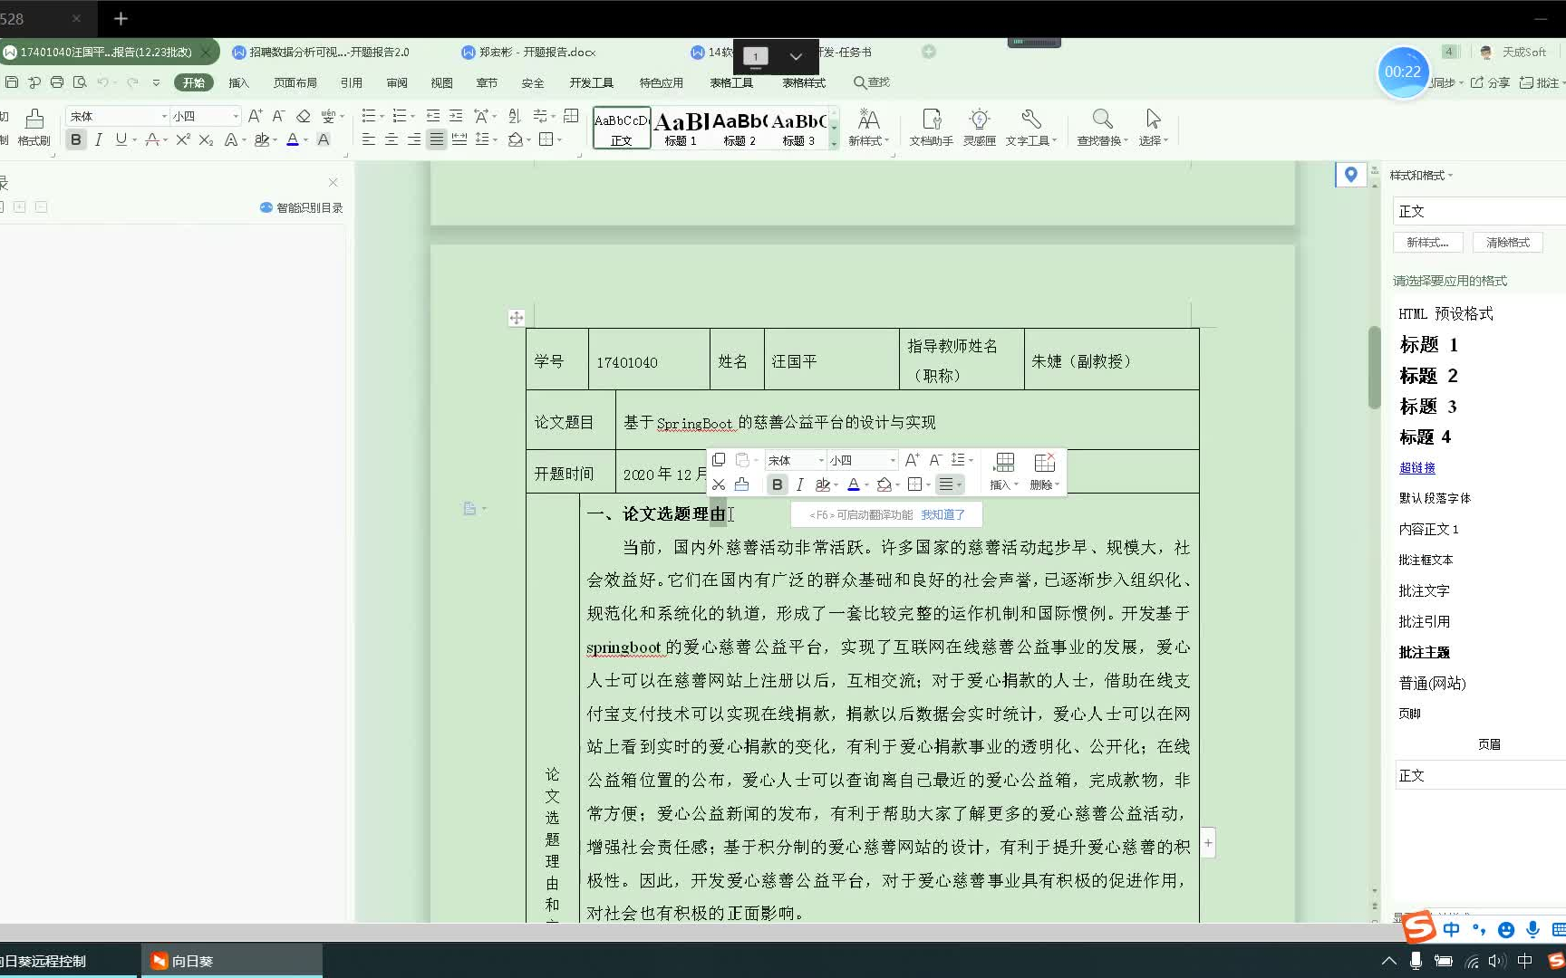
Task: Click the Cut scissors icon in the mini toolbar
Action: pyautogui.click(x=719, y=484)
